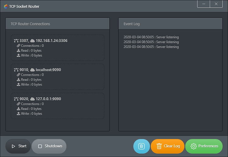Click the download icon in 3307 Read row
The height and width of the screenshot is (157, 228).
[19, 50]
